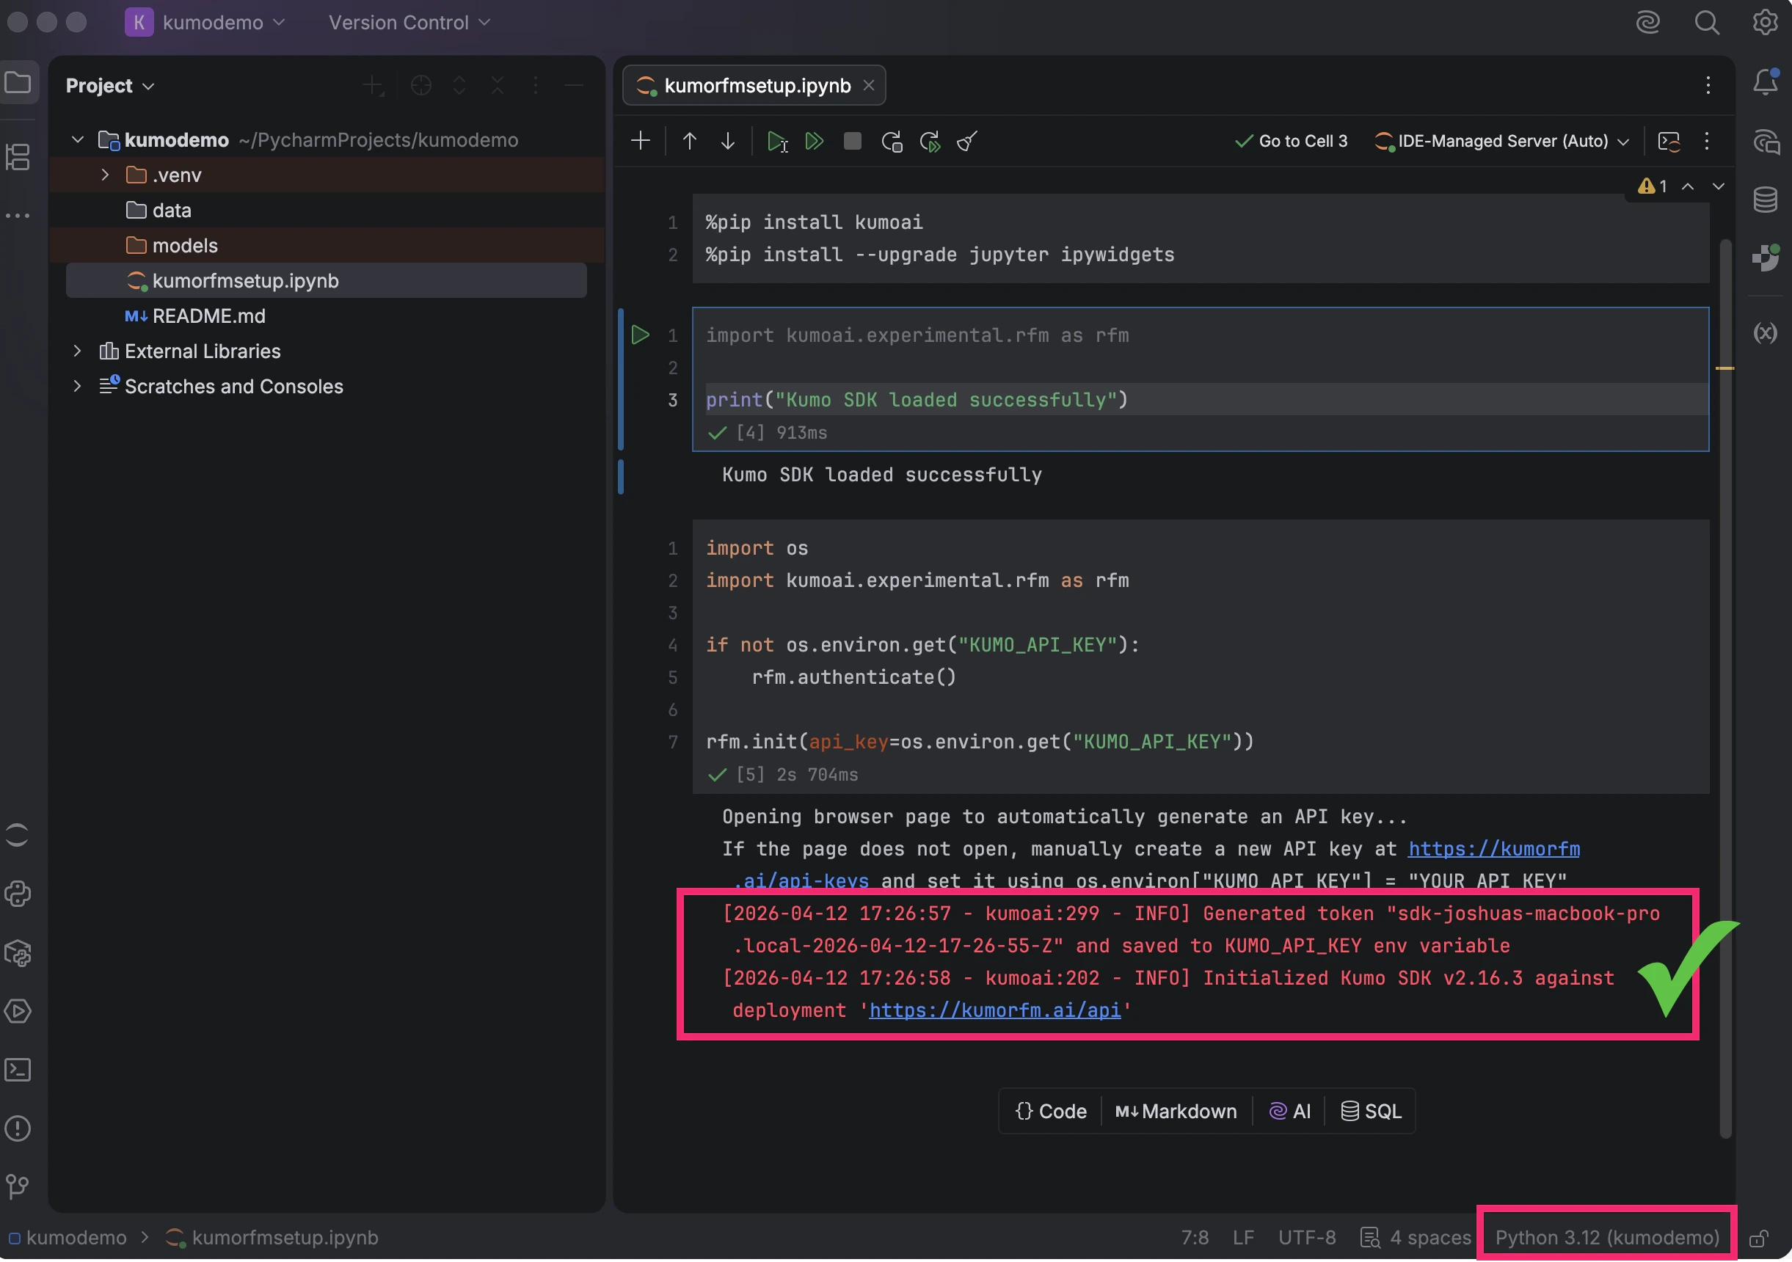The width and height of the screenshot is (1792, 1262).
Task: Expand the .venv folder
Action: pos(105,175)
